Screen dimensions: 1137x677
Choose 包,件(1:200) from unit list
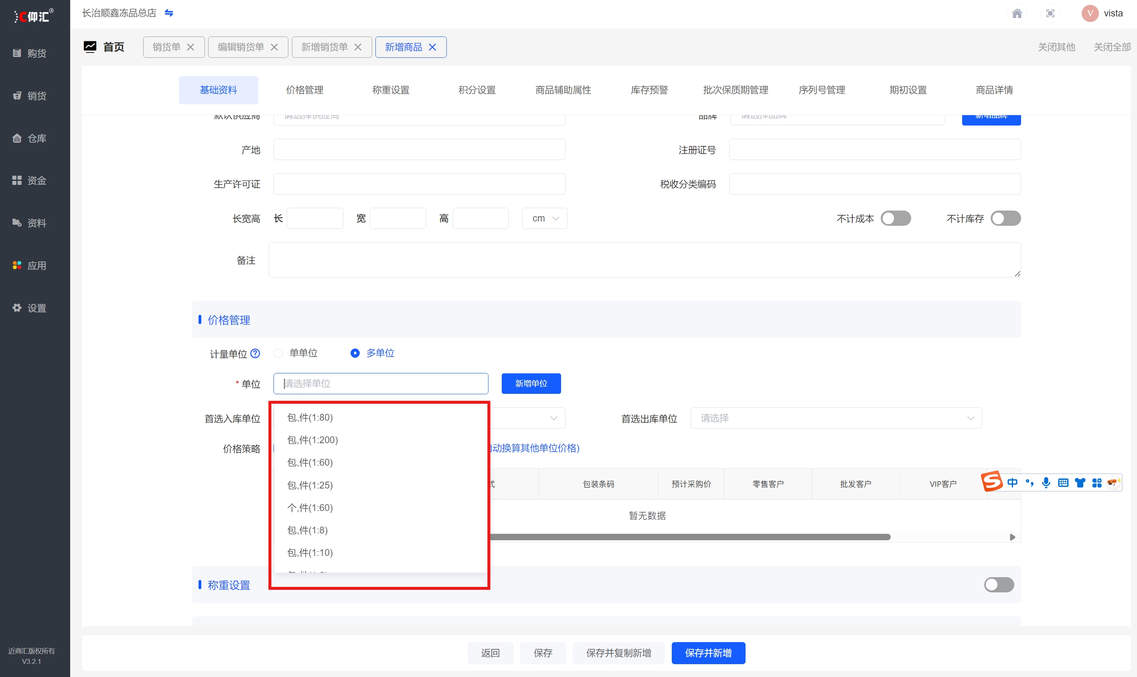313,440
